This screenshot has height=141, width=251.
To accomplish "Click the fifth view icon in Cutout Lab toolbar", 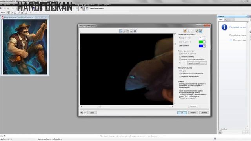I will click(135, 31).
